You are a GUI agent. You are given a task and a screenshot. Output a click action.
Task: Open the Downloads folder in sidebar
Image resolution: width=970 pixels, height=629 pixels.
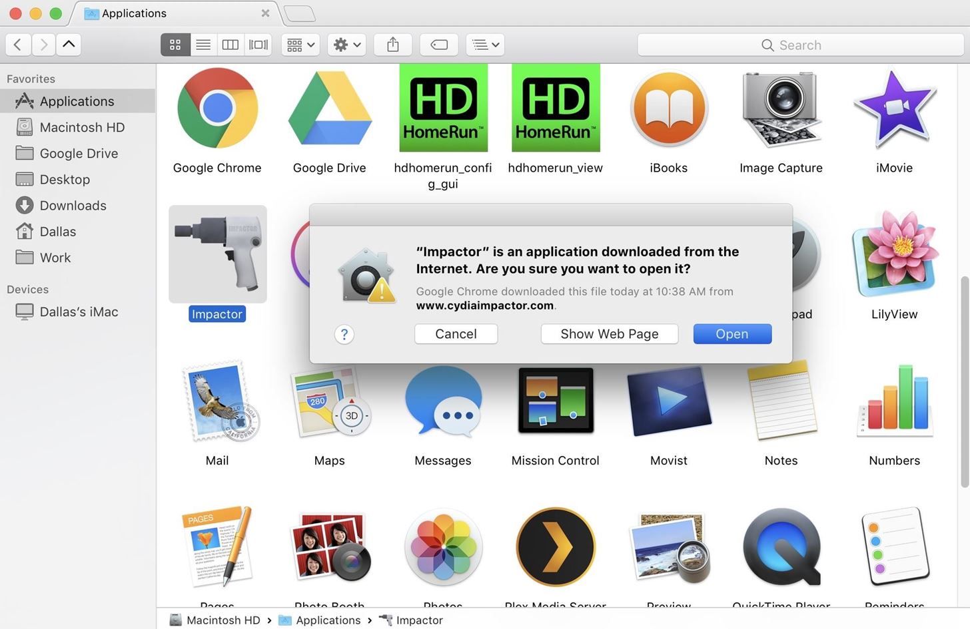click(73, 206)
